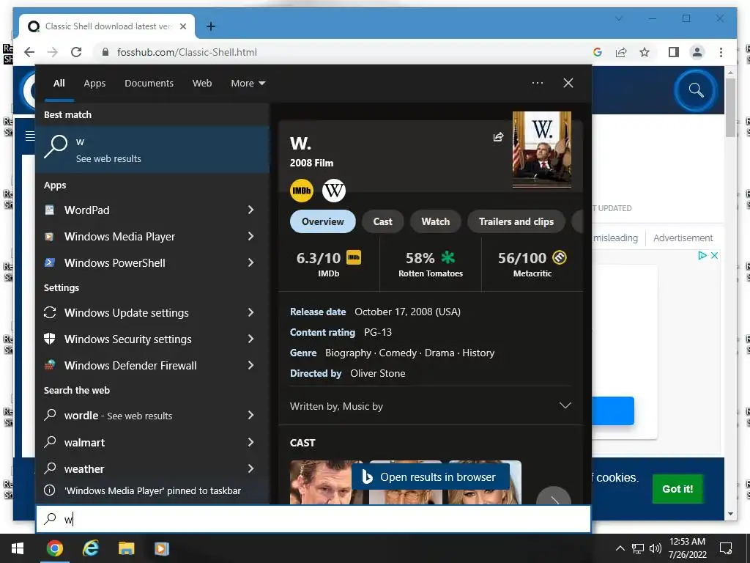
Task: Open a new Chrome tab
Action: [x=210, y=26]
